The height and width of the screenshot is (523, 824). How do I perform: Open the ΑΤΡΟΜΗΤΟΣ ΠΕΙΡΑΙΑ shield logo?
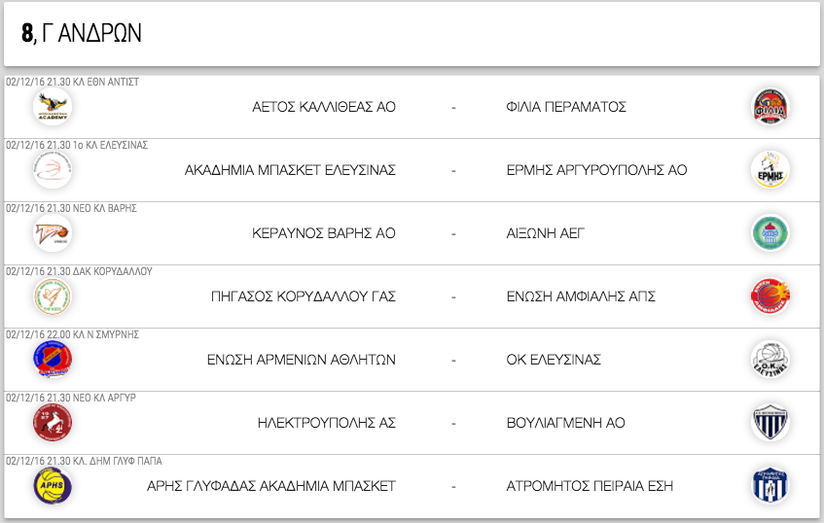point(770,486)
